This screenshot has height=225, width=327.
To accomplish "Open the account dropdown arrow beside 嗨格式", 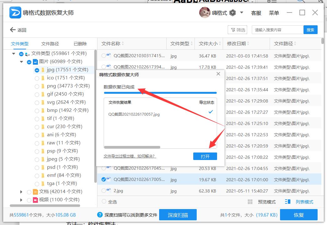I will click(x=242, y=12).
